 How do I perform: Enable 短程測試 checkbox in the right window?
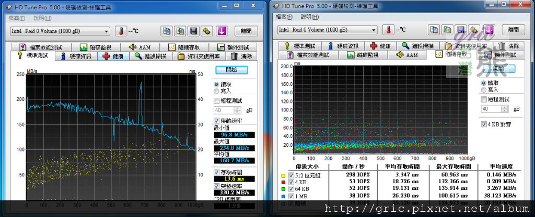[x=484, y=99]
